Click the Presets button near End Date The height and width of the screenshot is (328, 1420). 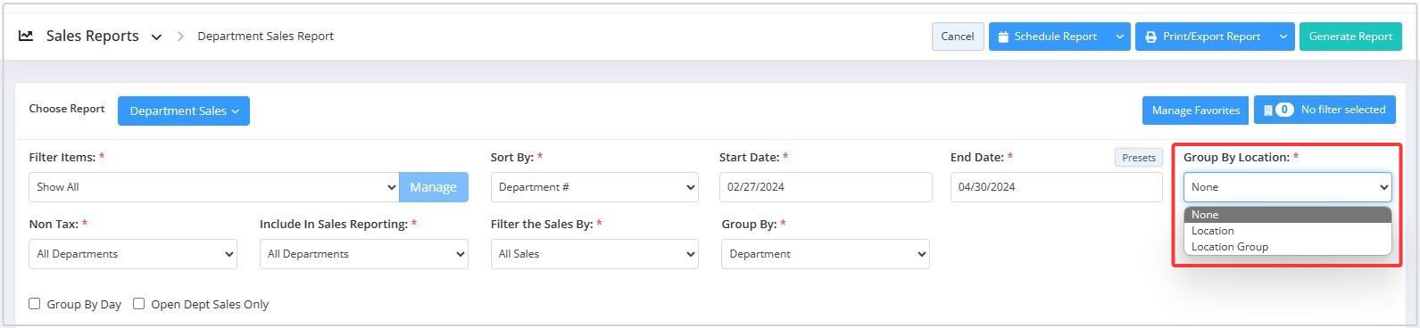click(1139, 158)
